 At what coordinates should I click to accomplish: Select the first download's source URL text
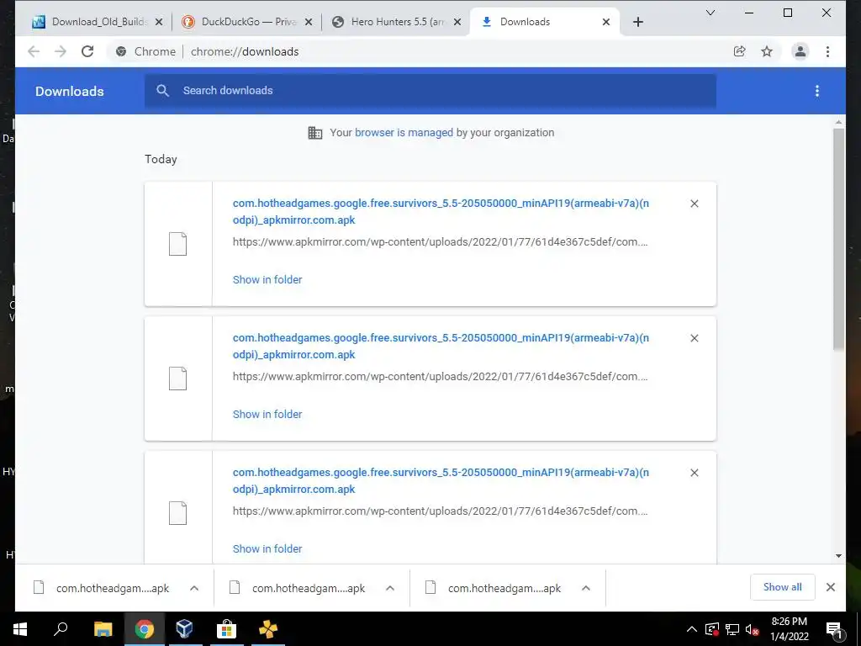(x=440, y=241)
